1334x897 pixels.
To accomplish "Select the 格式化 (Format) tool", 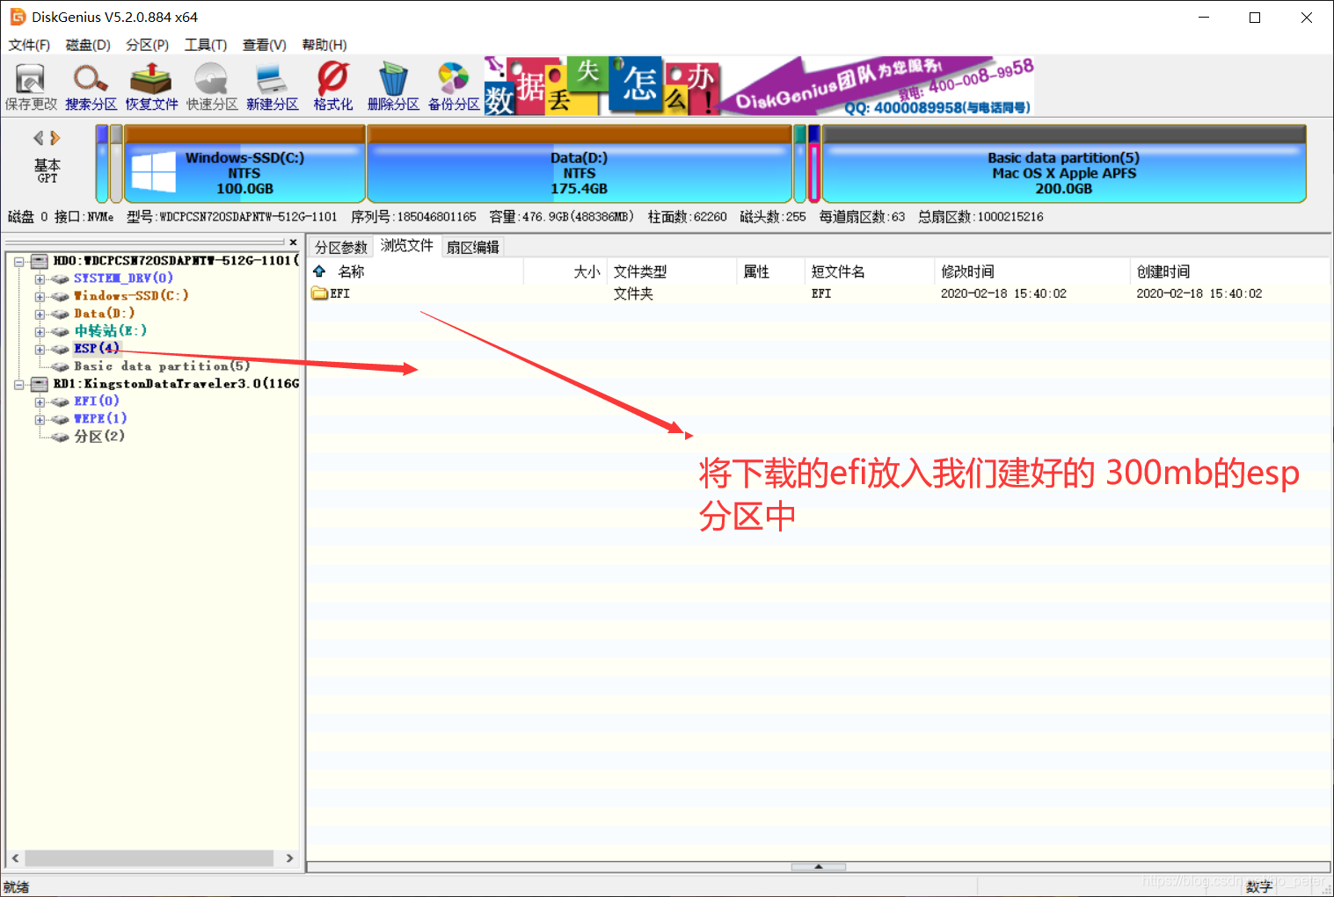I will click(x=332, y=84).
